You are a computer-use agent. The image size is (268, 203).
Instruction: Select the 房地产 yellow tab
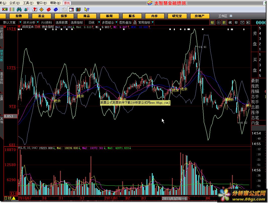coord(200,16)
